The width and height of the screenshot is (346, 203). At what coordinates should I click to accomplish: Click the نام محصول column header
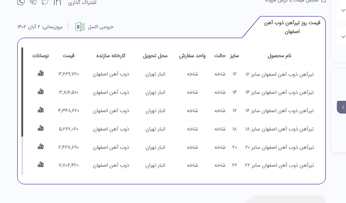279,56
